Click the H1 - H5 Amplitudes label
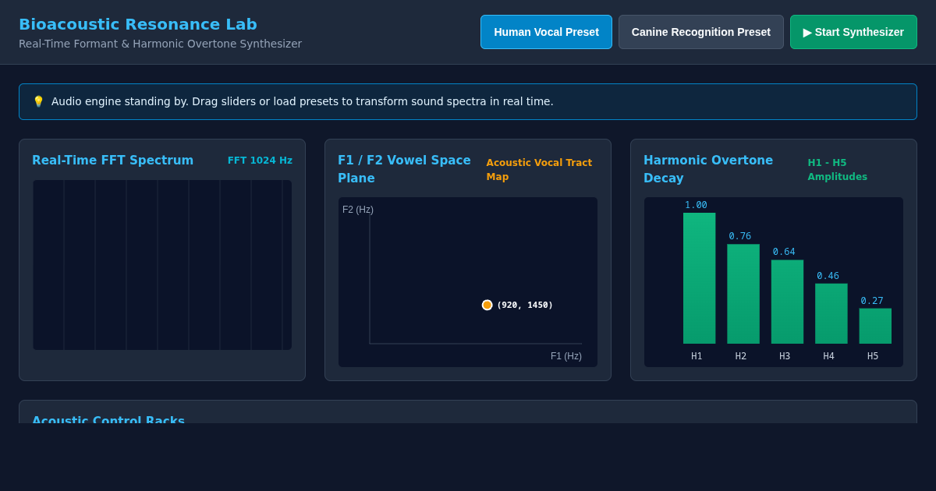Image resolution: width=936 pixels, height=491 pixels. point(838,170)
